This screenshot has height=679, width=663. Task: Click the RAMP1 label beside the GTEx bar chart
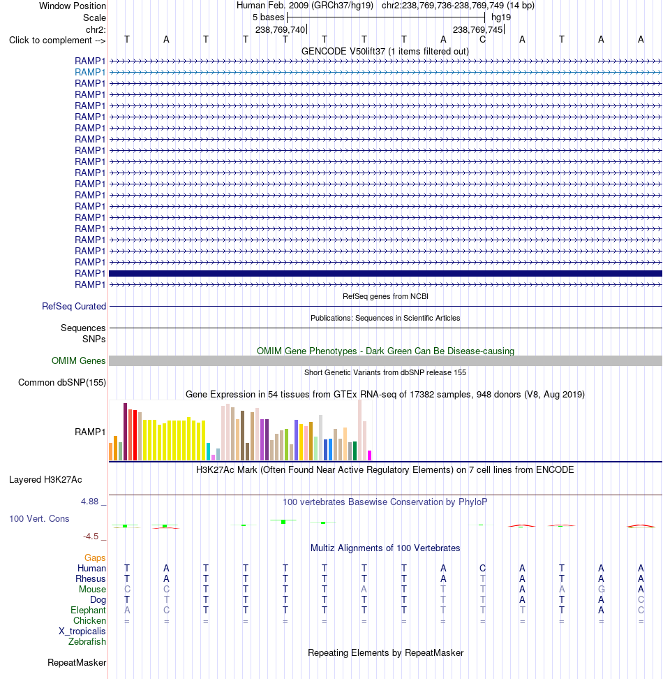(90, 432)
